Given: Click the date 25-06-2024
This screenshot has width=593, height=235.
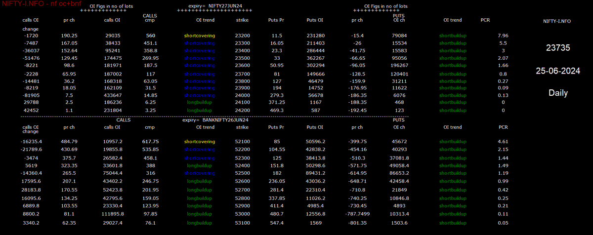Looking at the screenshot, I should [558, 71].
